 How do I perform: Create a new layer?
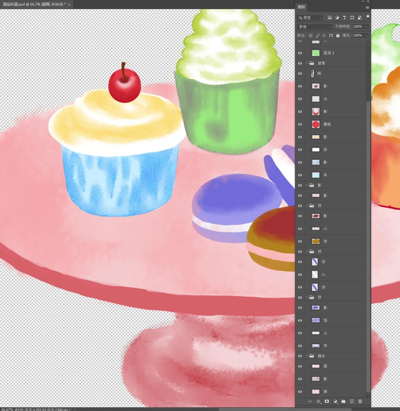click(x=352, y=401)
